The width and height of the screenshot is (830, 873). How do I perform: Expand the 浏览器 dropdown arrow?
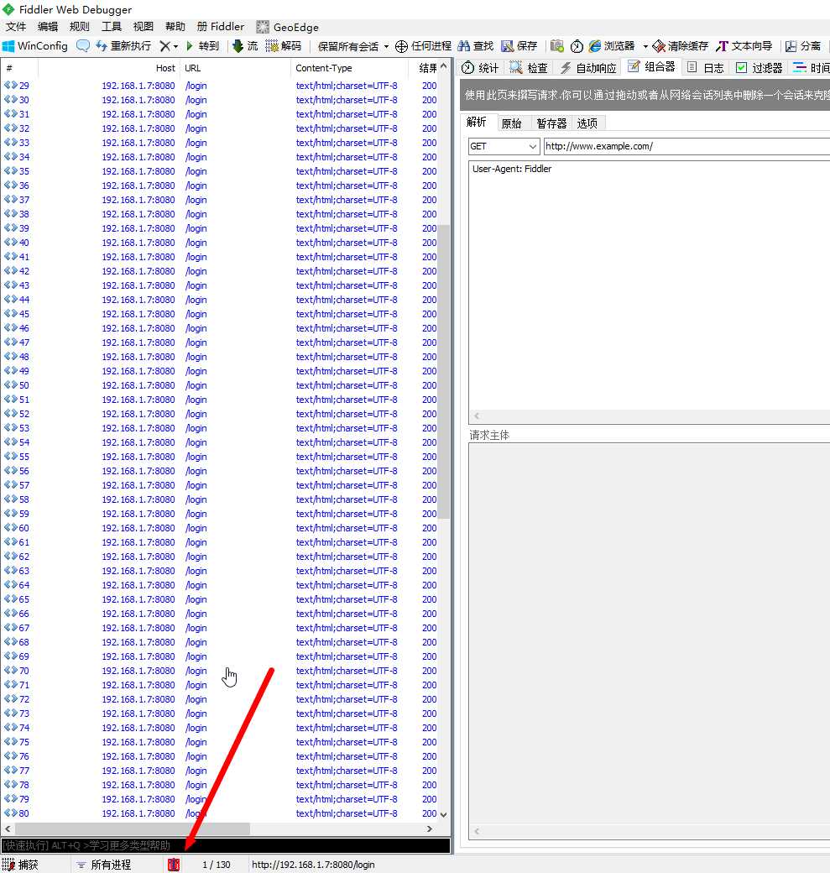pos(645,46)
